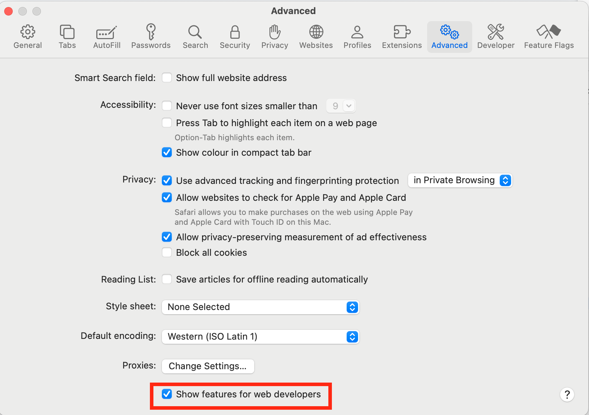Viewport: 589px width, 415px height.
Task: Open the help question mark button
Action: tap(567, 395)
